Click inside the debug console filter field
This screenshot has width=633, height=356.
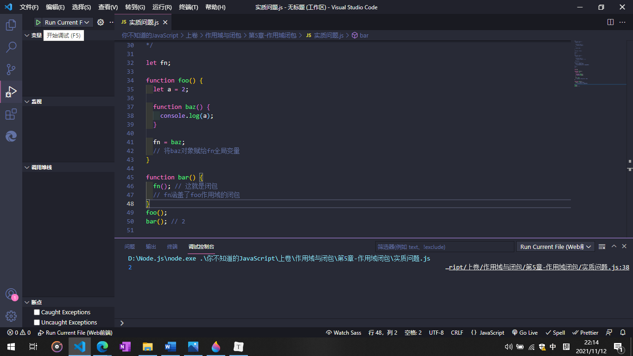[x=445, y=246]
